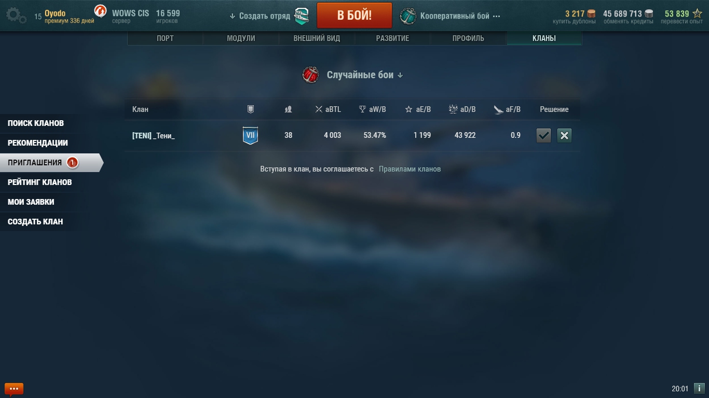Open the Правилами кланов link

[x=410, y=169]
